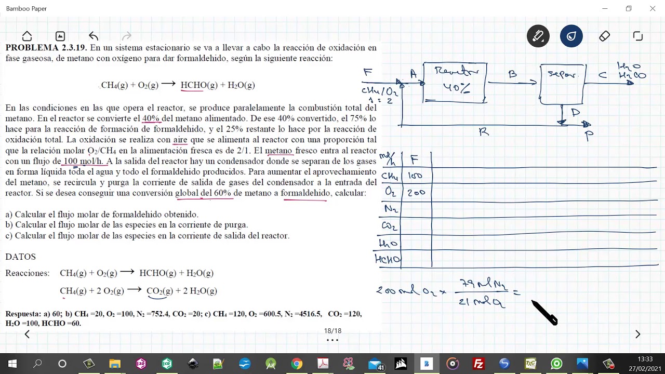Screen dimensions: 665x374
Task: Click the O2 row value 200
Action: coord(416,192)
